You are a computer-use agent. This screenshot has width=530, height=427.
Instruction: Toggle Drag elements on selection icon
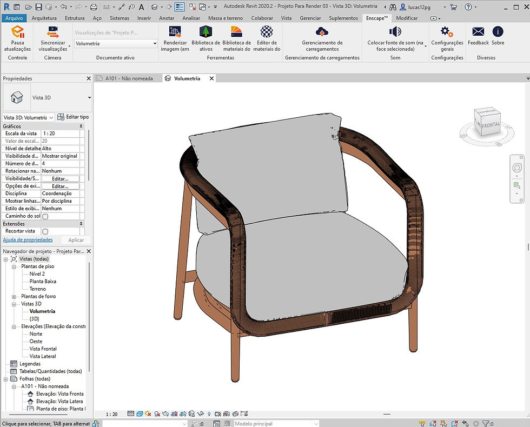[x=466, y=423]
